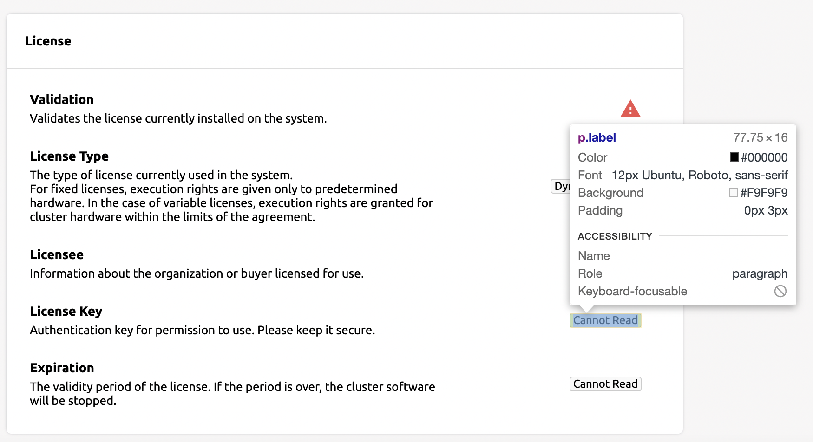Screen dimensions: 813x442
Task: Select the License section header
Action: pyautogui.click(x=48, y=41)
